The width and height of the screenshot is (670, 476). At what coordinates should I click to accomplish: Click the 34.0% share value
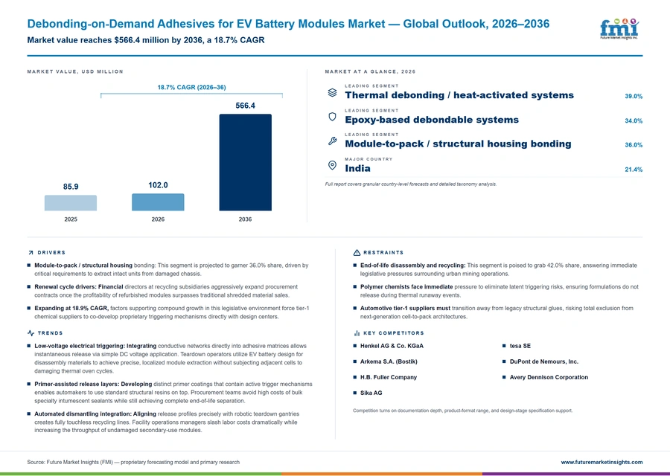634,120
